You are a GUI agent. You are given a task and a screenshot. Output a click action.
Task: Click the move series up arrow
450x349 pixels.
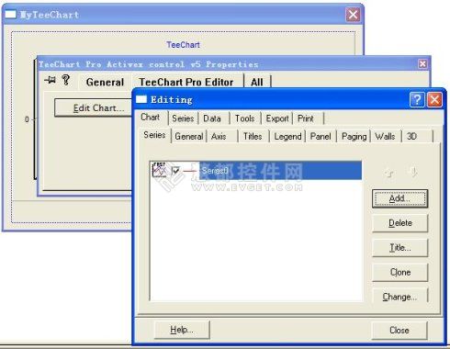tap(389, 173)
